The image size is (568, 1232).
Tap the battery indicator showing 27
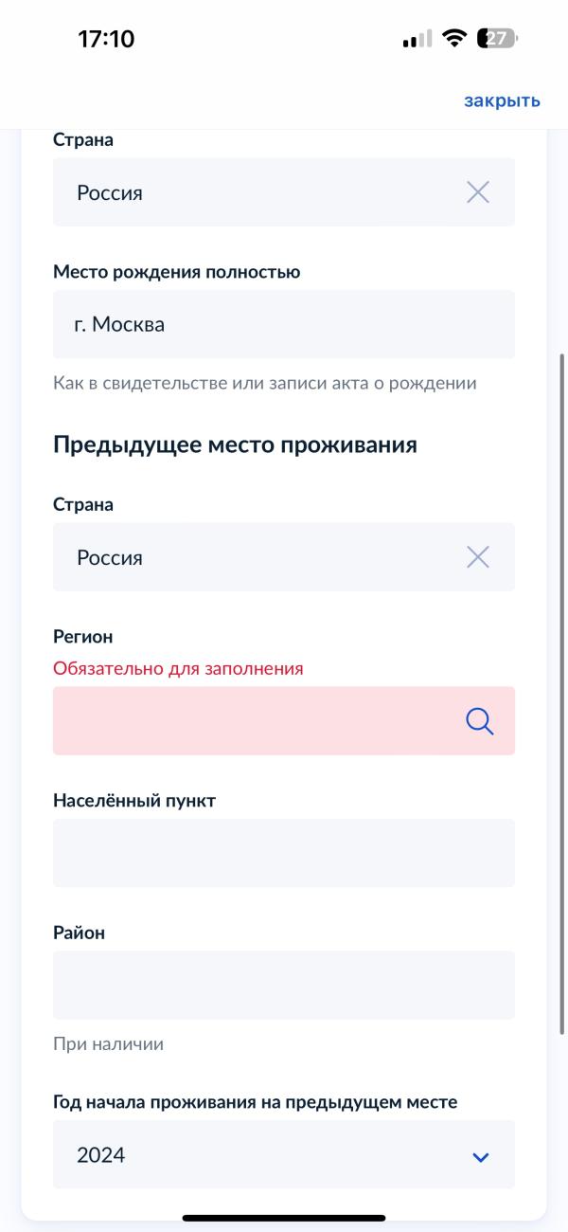[497, 39]
